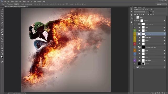Click the lock image pixels brush icon
Image resolution: width=168 pixels, height=94 pixels.
coord(139,14)
